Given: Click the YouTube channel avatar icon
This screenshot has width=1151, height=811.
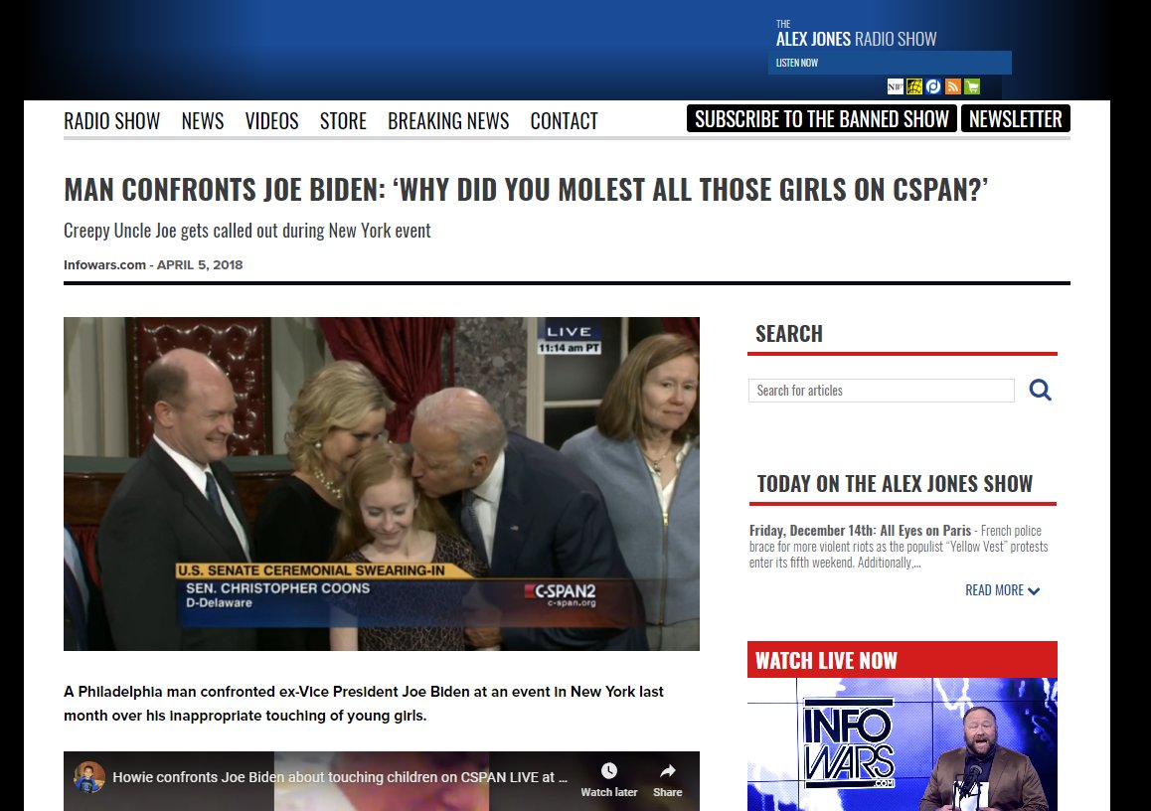Looking at the screenshot, I should click(x=88, y=777).
